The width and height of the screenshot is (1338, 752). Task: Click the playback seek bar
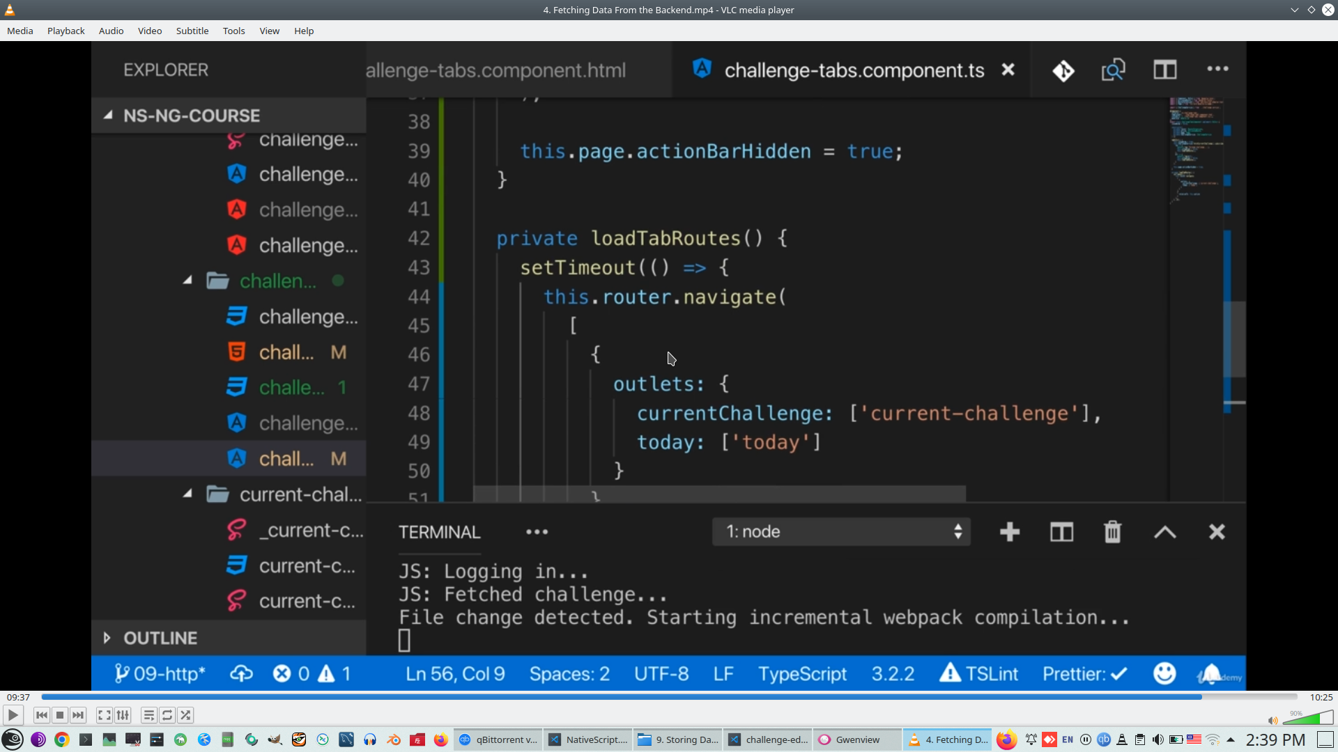(x=669, y=697)
